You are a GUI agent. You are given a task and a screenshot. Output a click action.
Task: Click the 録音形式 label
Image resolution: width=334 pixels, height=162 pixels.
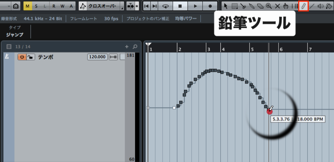click(9, 19)
